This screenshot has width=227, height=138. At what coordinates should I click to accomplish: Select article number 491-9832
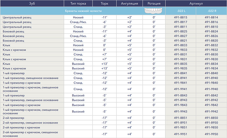click(x=211, y=50)
